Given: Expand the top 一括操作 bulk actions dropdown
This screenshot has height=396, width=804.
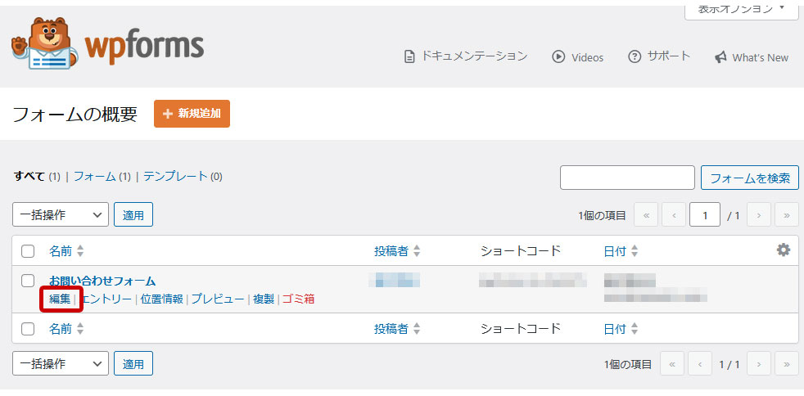Looking at the screenshot, I should pos(61,215).
